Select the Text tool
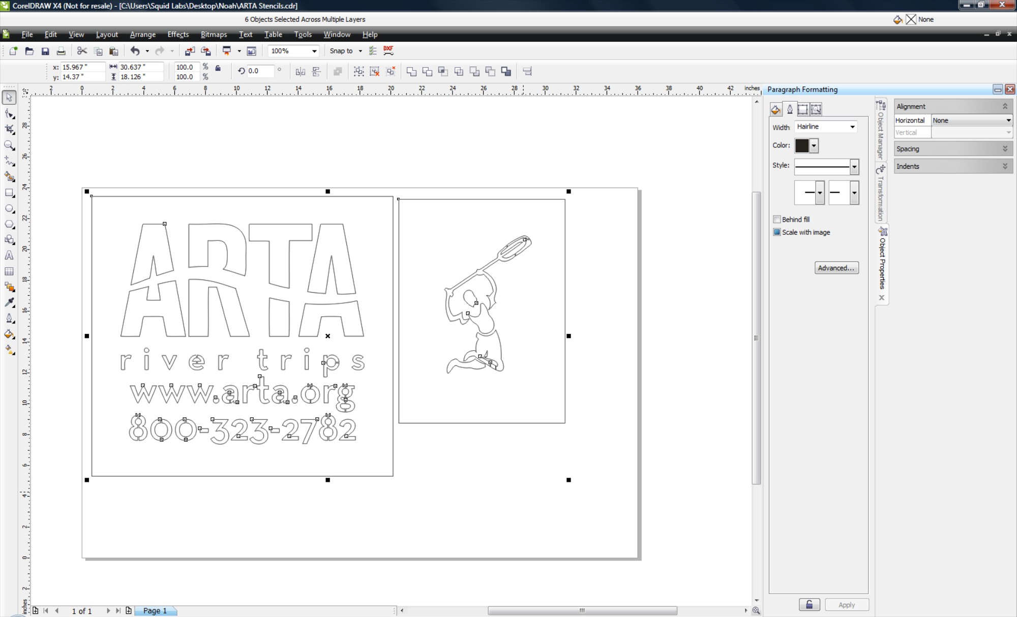Screen dimensions: 1017x617 coord(9,256)
